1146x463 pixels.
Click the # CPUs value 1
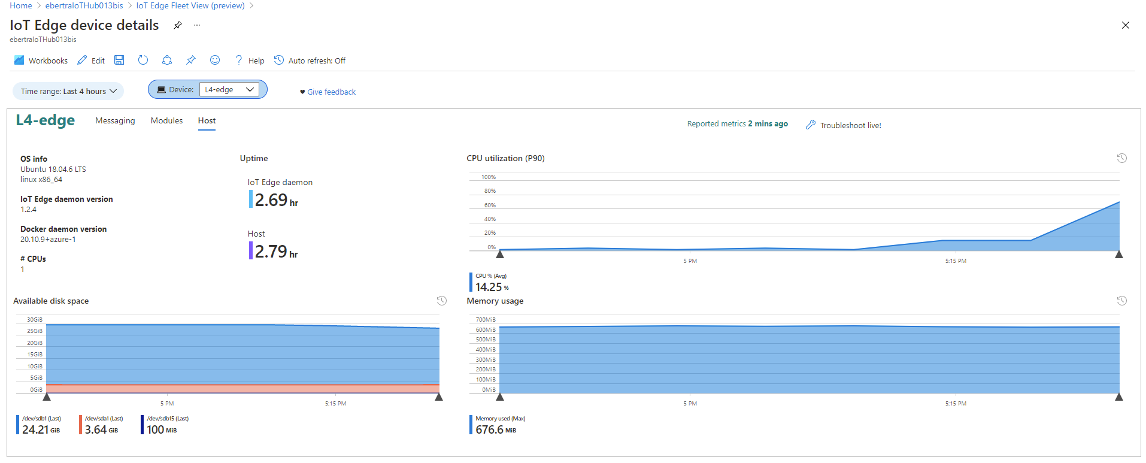pos(23,270)
